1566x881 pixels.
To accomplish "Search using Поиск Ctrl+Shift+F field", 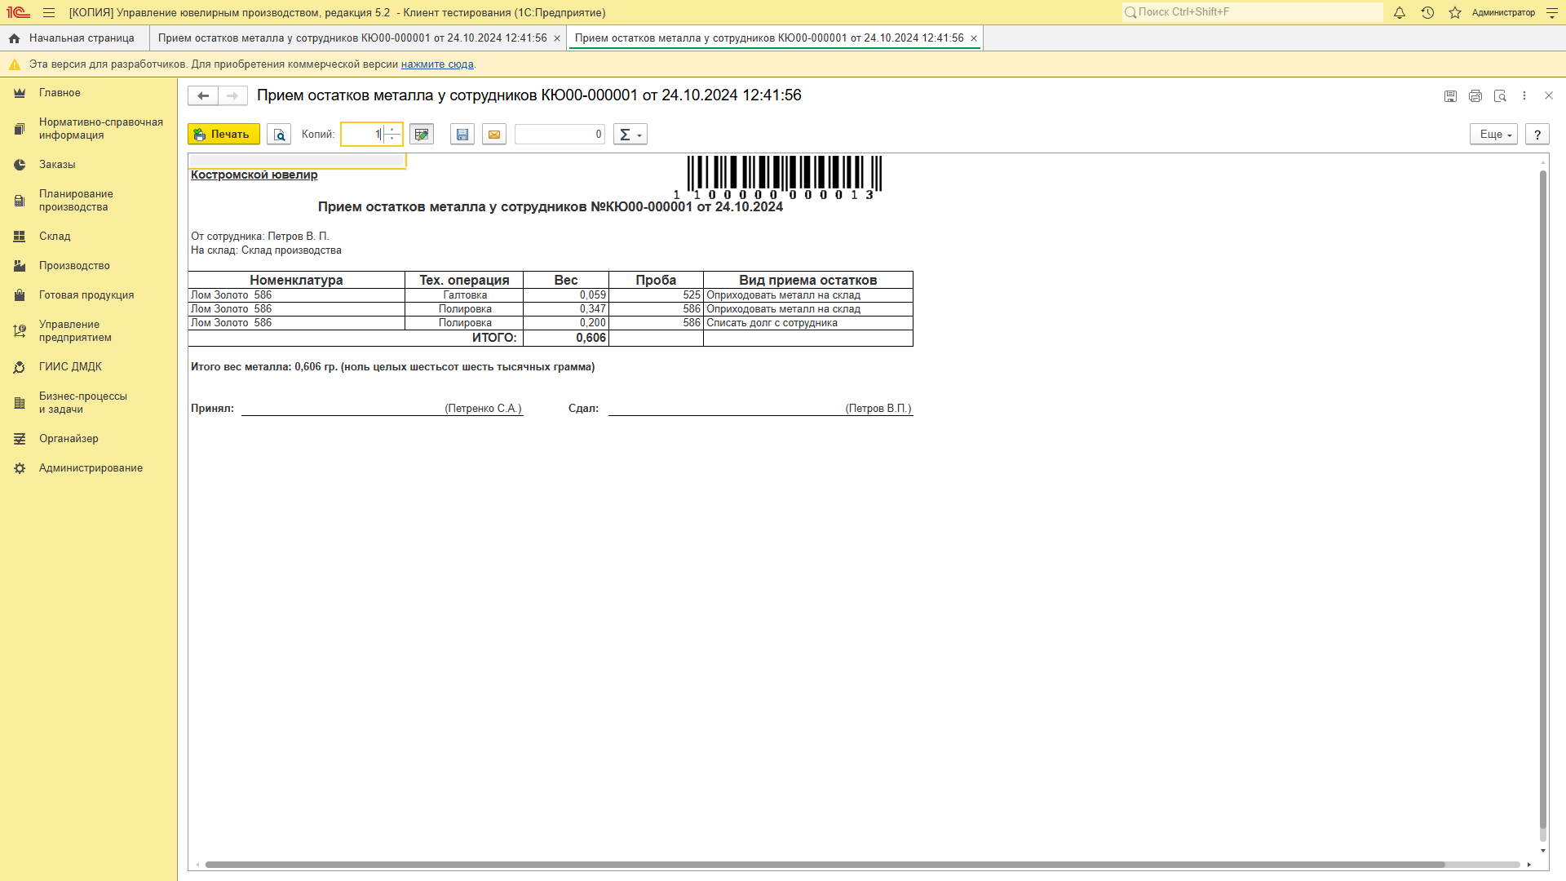I will click(1252, 12).
